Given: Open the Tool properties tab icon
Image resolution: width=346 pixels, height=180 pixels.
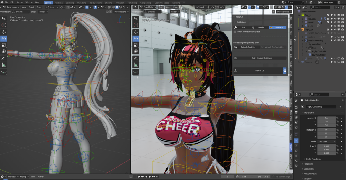Looking at the screenshot, I should 296,101.
